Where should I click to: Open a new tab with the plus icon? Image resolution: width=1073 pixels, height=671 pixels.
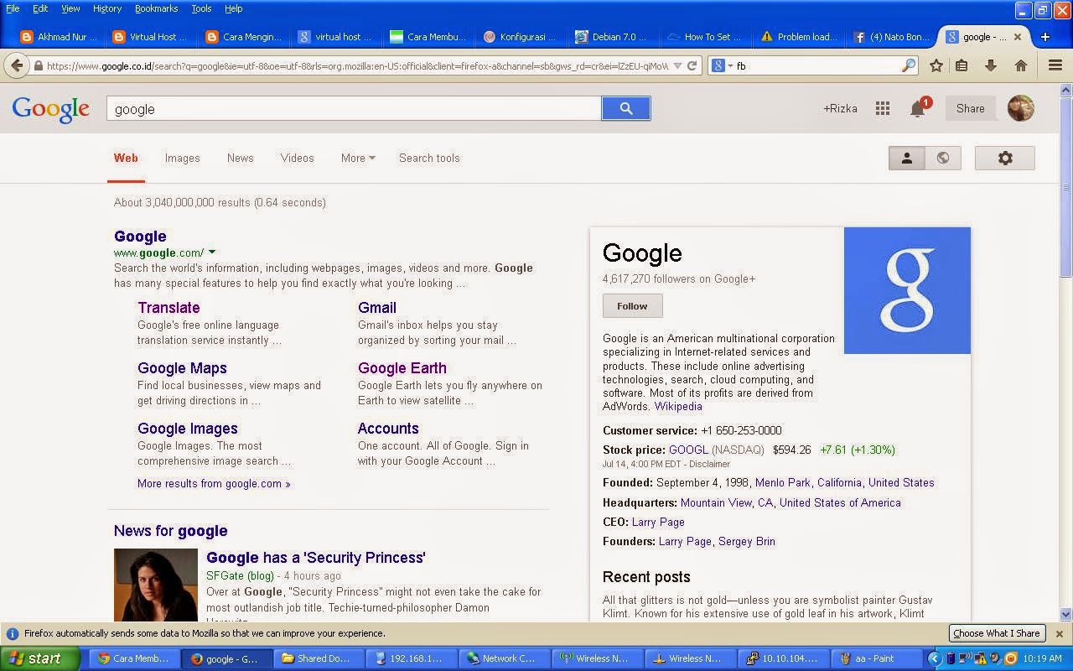pyautogui.click(x=1044, y=37)
